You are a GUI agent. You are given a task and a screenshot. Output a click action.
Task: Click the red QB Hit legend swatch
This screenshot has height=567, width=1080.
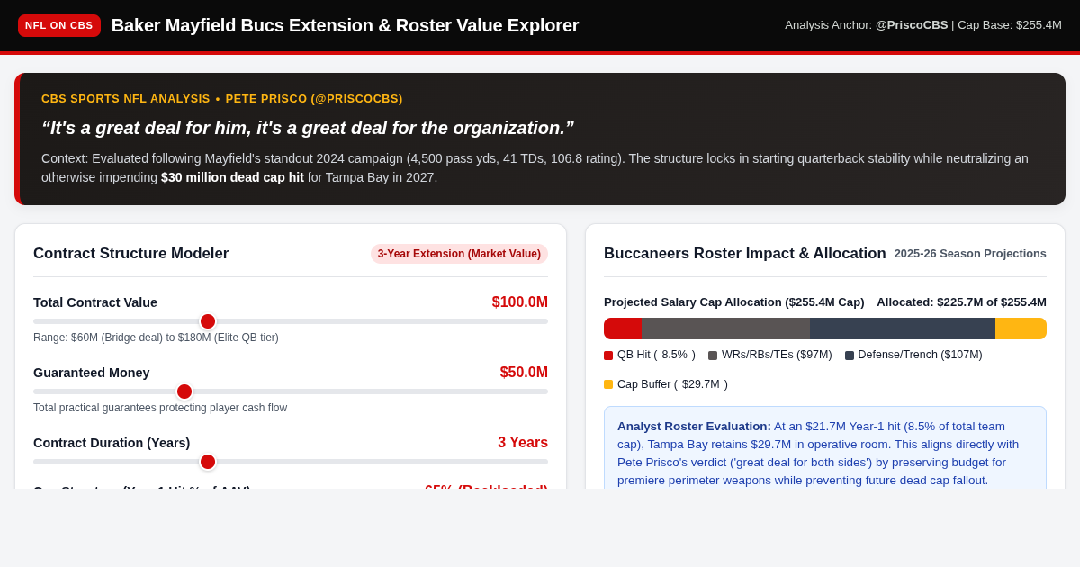coord(608,355)
